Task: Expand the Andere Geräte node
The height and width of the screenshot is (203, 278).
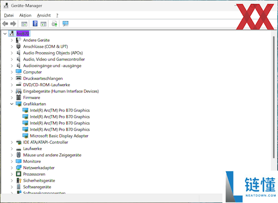Action: (12, 40)
